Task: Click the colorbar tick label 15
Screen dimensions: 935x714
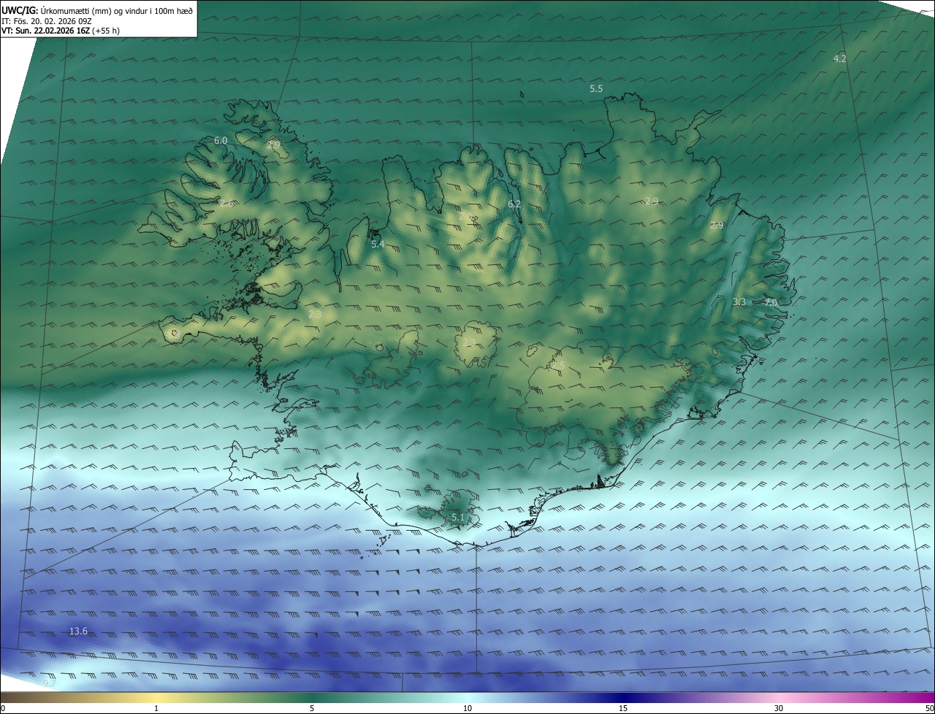Action: pos(623,708)
